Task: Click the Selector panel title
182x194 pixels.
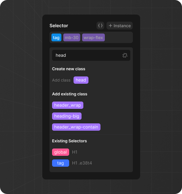Action: point(59,25)
